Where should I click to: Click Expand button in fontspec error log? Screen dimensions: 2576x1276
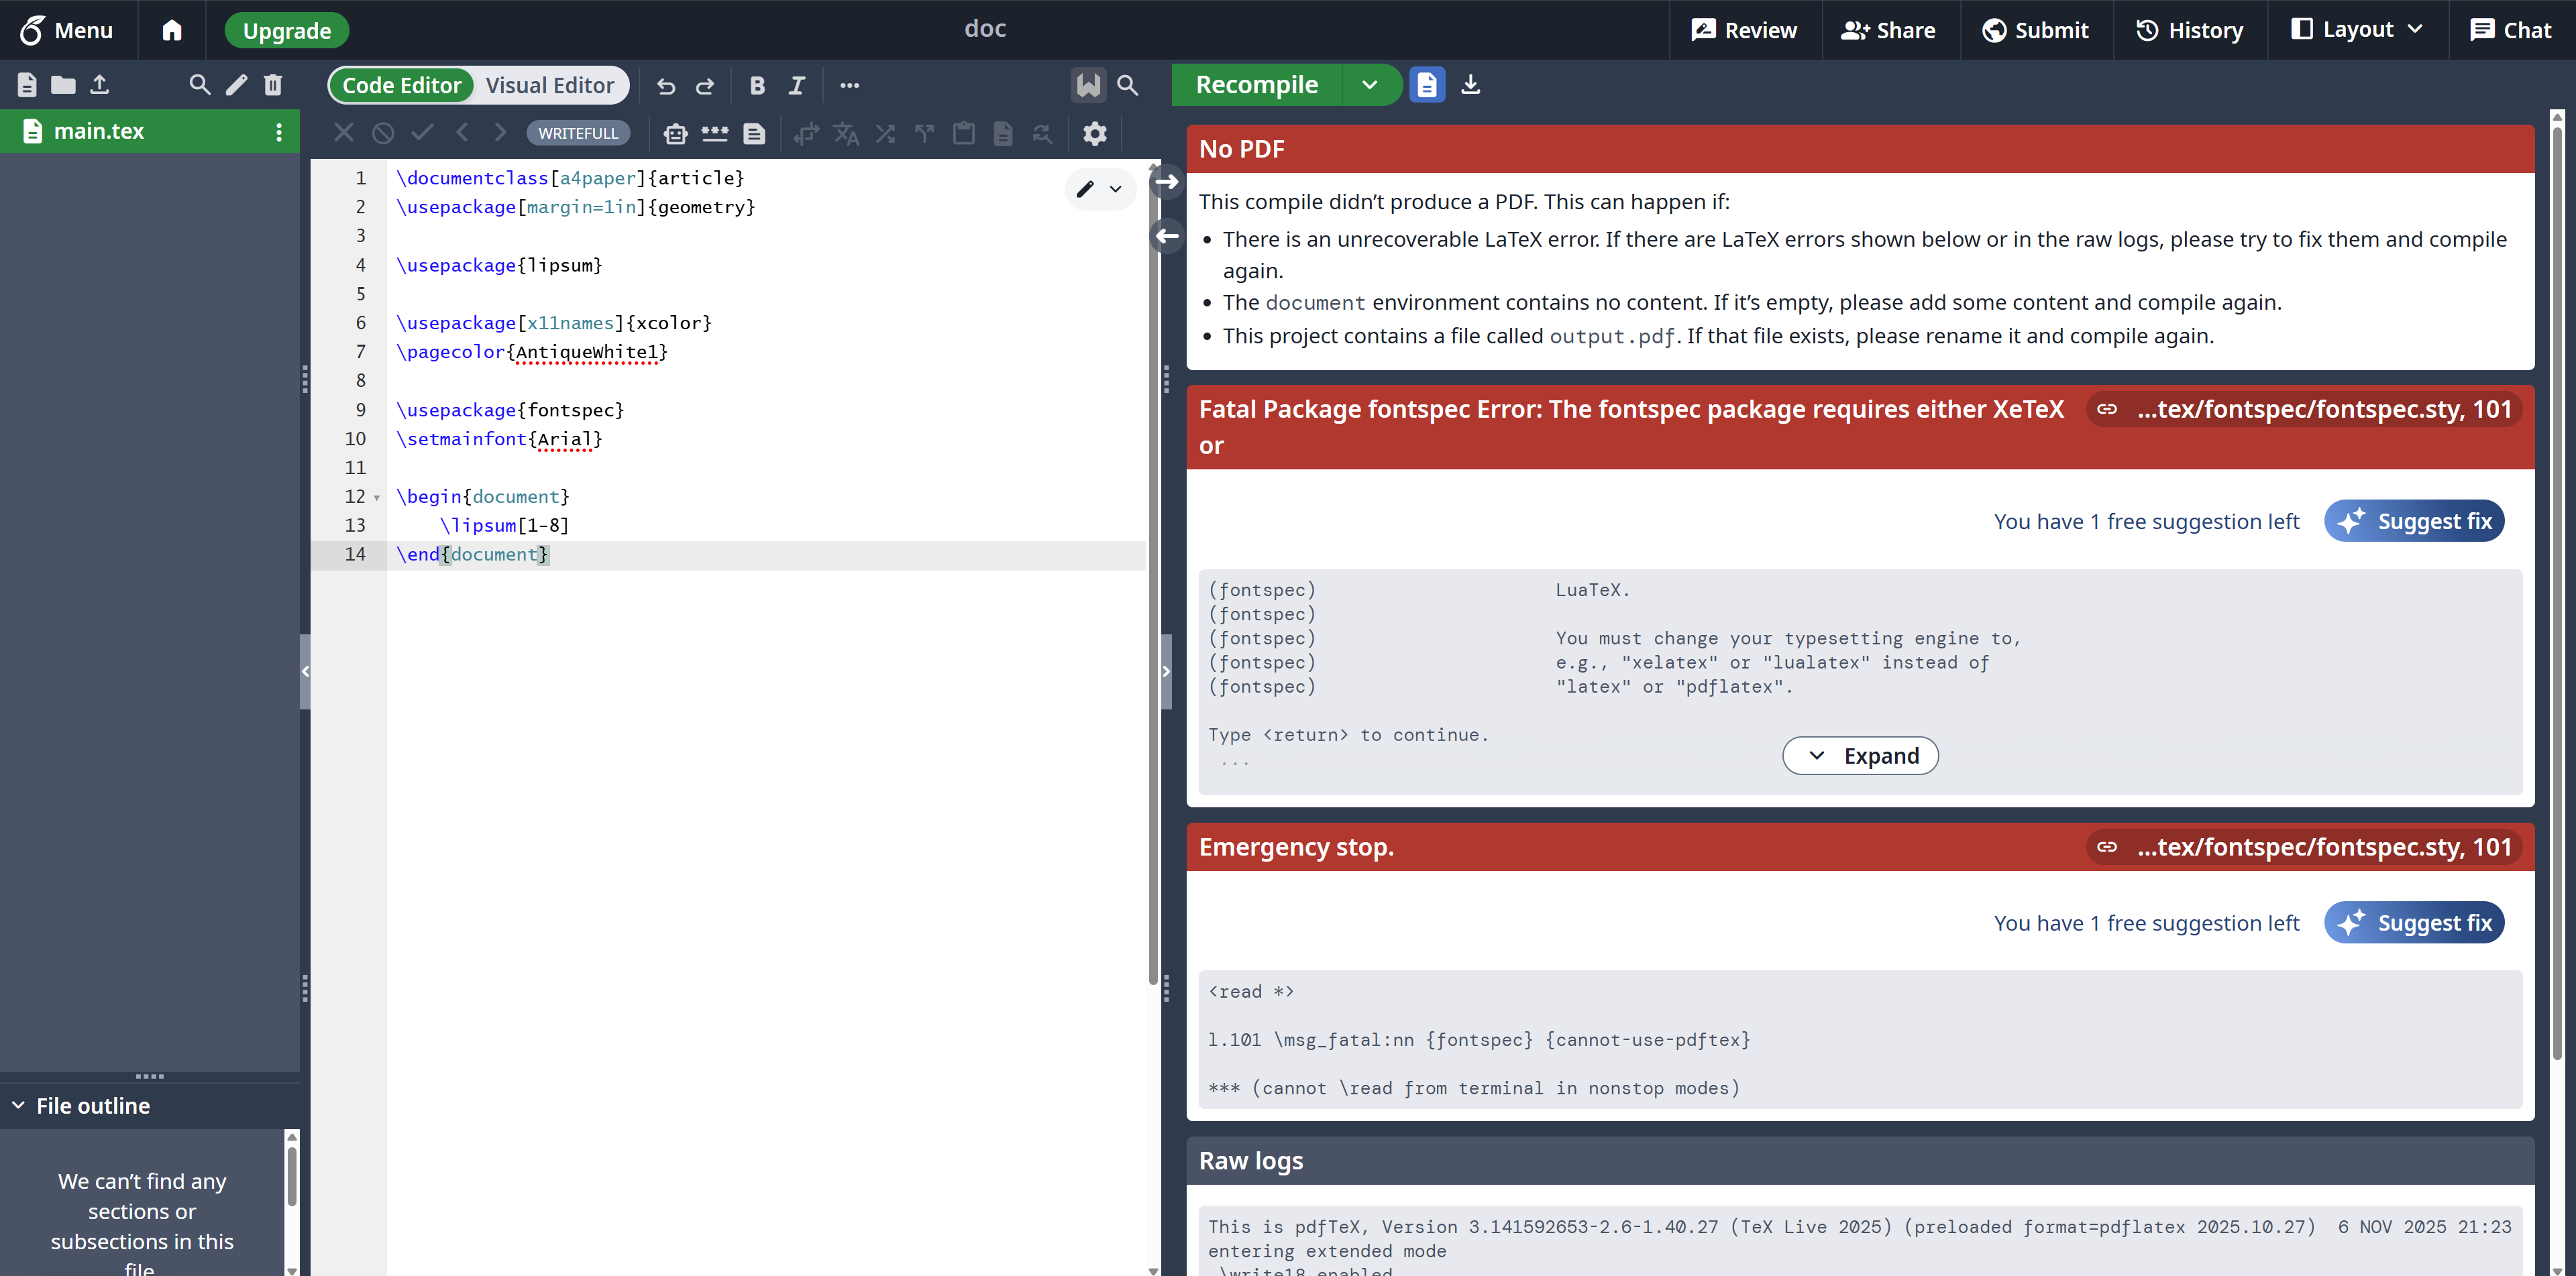(x=1860, y=756)
